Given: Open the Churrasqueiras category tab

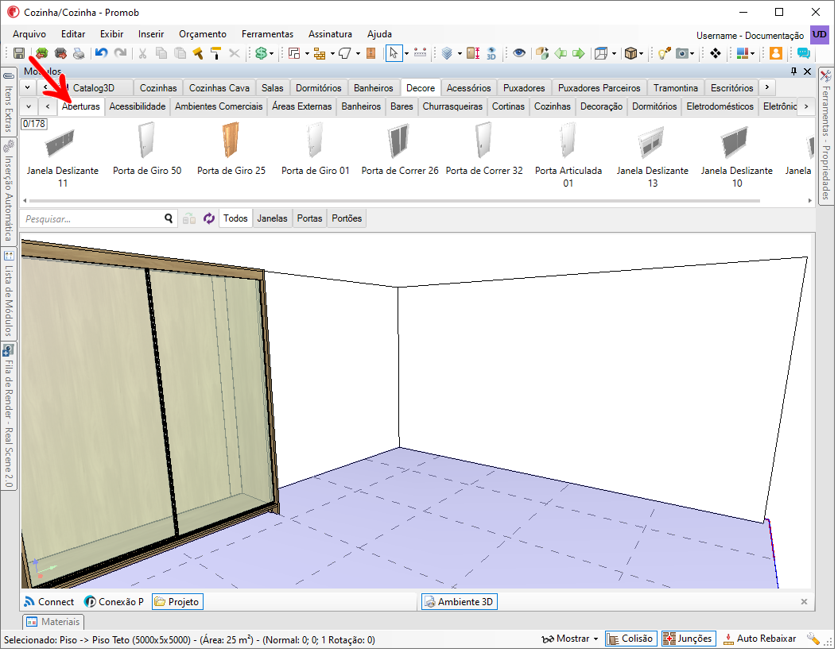Looking at the screenshot, I should 452,106.
